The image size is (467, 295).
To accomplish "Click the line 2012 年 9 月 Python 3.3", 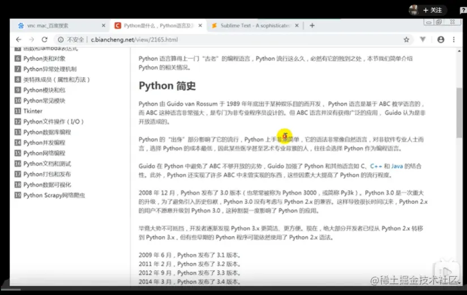I will pyautogui.click(x=190, y=273).
